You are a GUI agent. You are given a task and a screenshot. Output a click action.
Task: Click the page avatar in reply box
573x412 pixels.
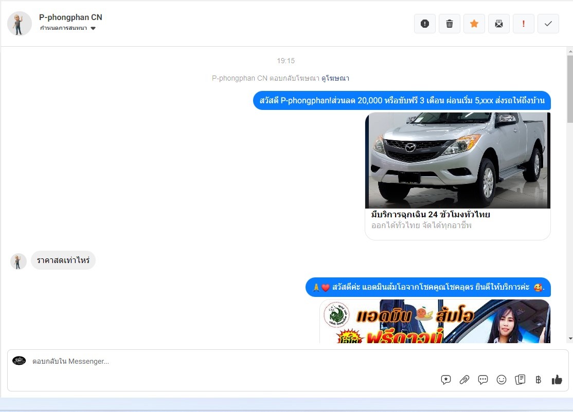[x=19, y=361]
